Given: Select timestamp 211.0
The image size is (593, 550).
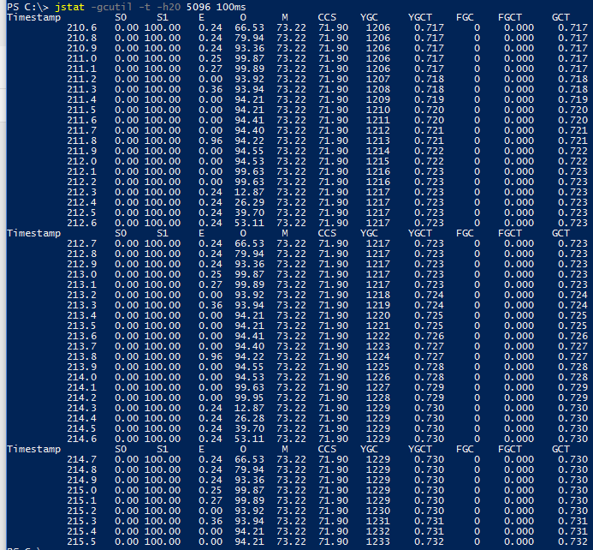Looking at the screenshot, I should coord(81,58).
